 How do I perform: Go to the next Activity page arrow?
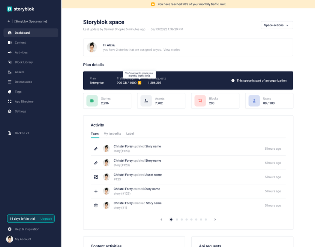pos(215,220)
